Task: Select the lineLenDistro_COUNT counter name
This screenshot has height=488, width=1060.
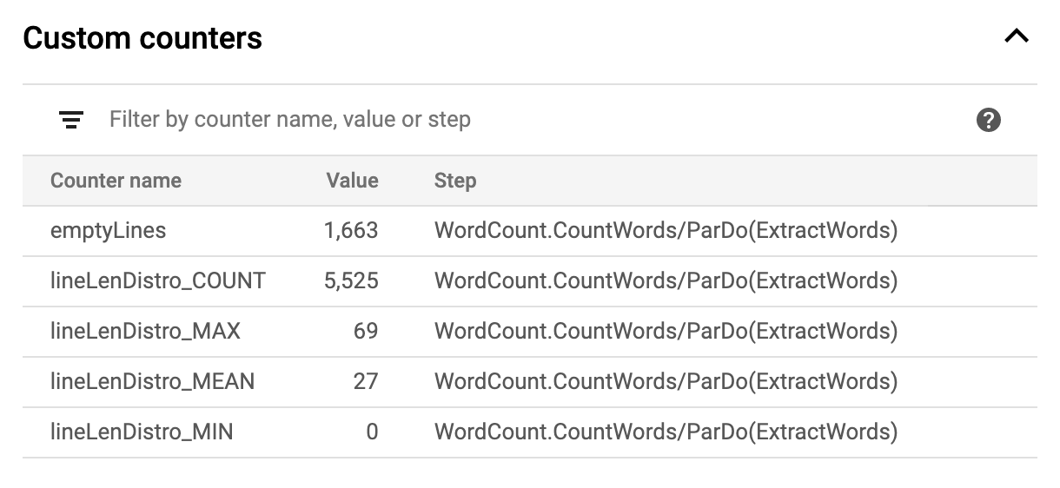Action: (x=157, y=281)
